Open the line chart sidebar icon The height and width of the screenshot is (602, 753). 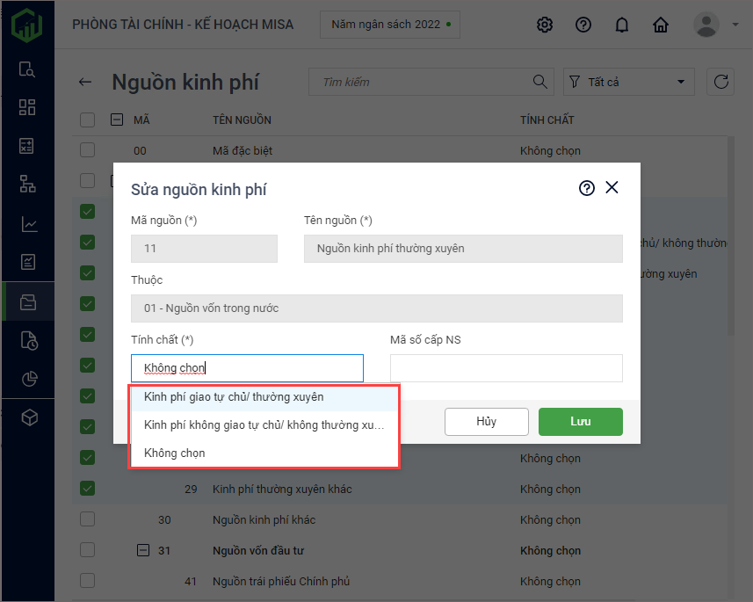[28, 224]
